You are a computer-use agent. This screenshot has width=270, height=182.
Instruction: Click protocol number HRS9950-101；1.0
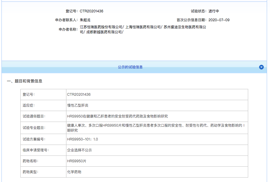click(x=83, y=139)
